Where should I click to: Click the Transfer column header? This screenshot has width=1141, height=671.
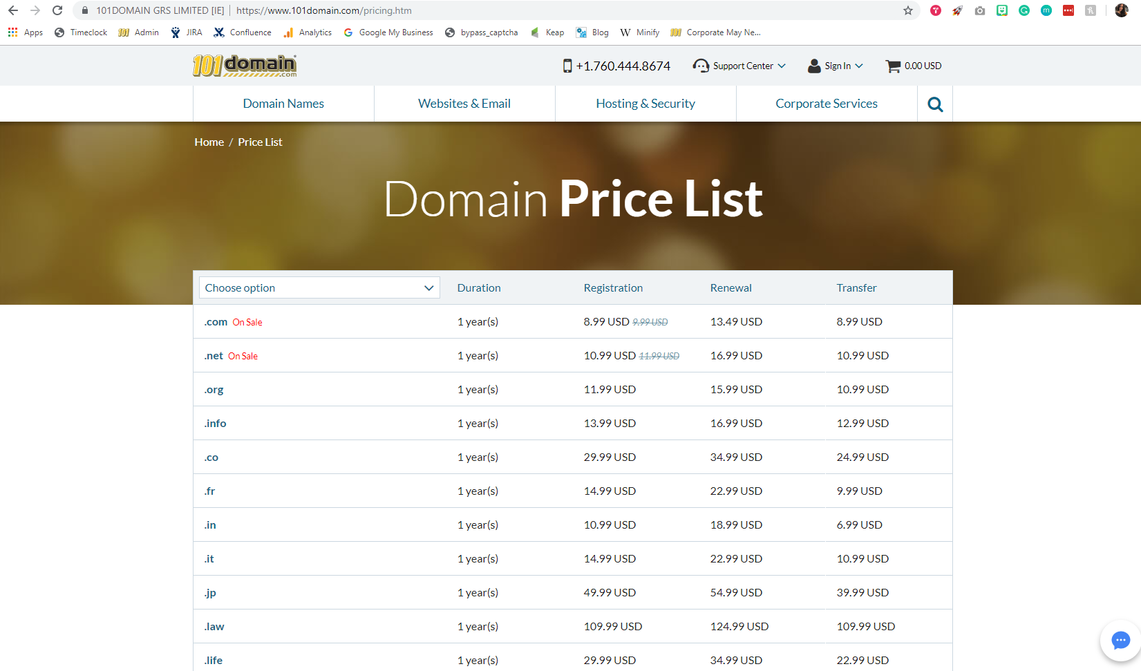(856, 288)
